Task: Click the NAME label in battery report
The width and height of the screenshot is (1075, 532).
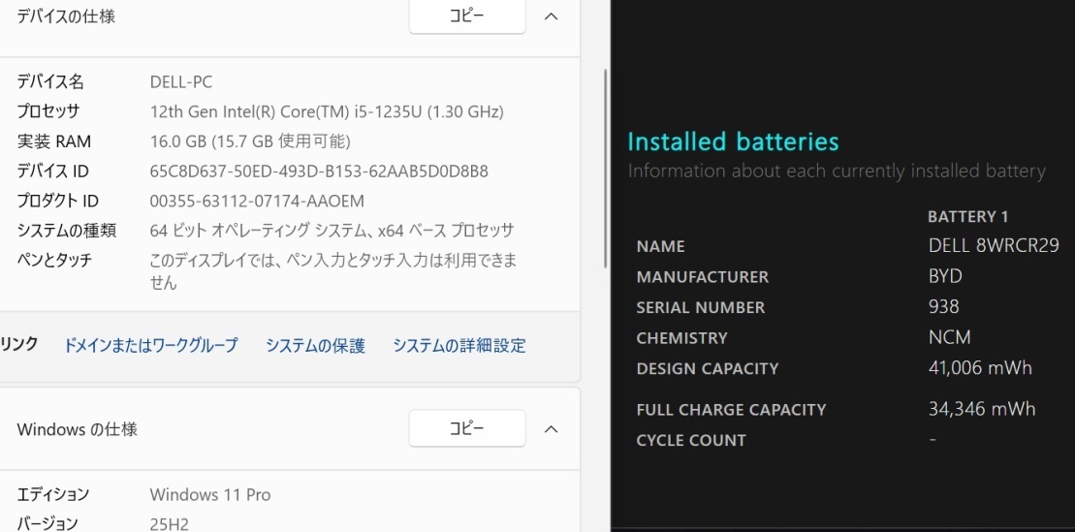Action: pos(660,246)
